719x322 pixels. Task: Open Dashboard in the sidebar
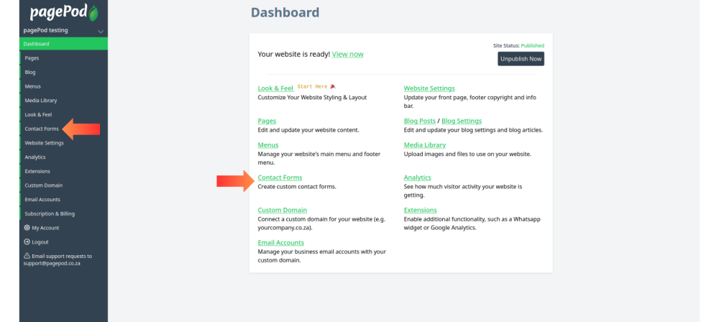click(x=63, y=44)
